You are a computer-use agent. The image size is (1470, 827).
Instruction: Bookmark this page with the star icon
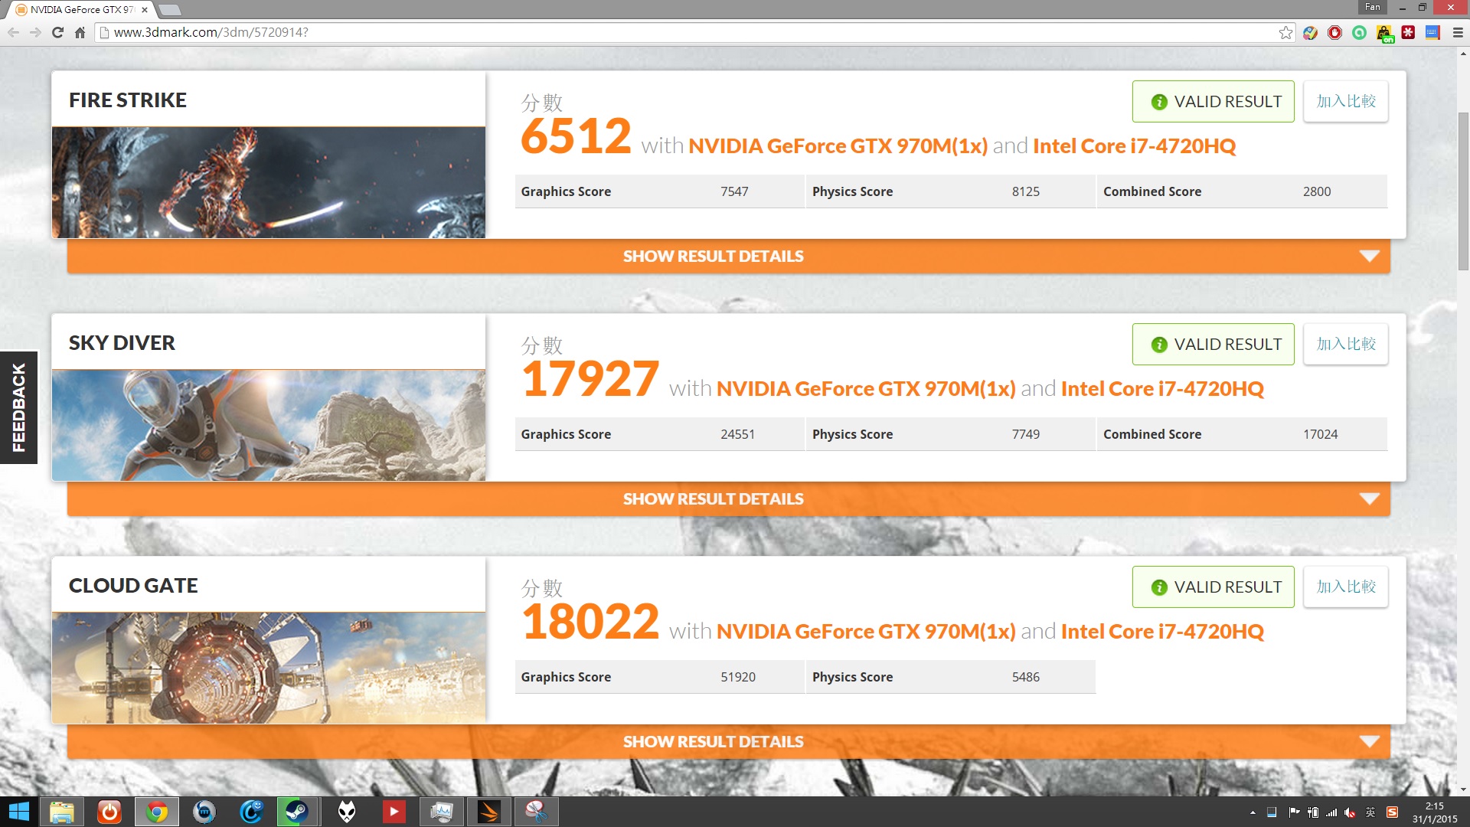point(1285,32)
